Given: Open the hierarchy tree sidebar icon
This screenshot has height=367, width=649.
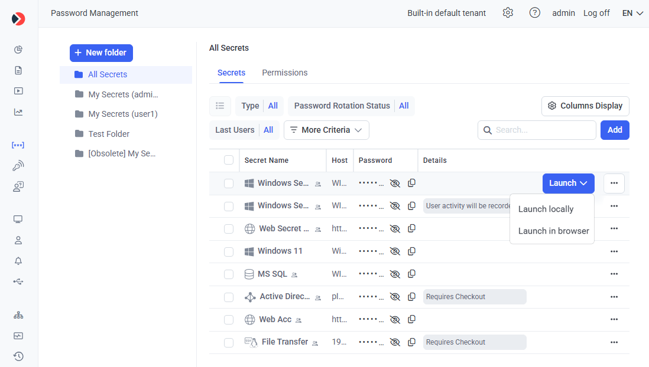Looking at the screenshot, I should [x=18, y=315].
